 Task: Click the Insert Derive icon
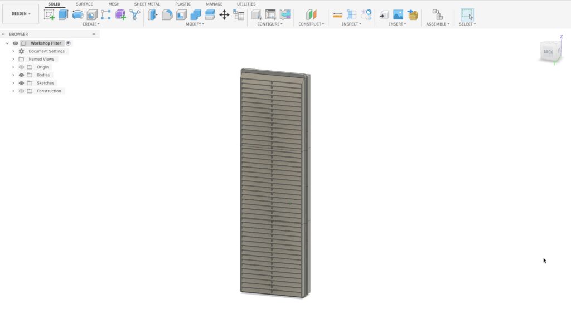coord(384,15)
